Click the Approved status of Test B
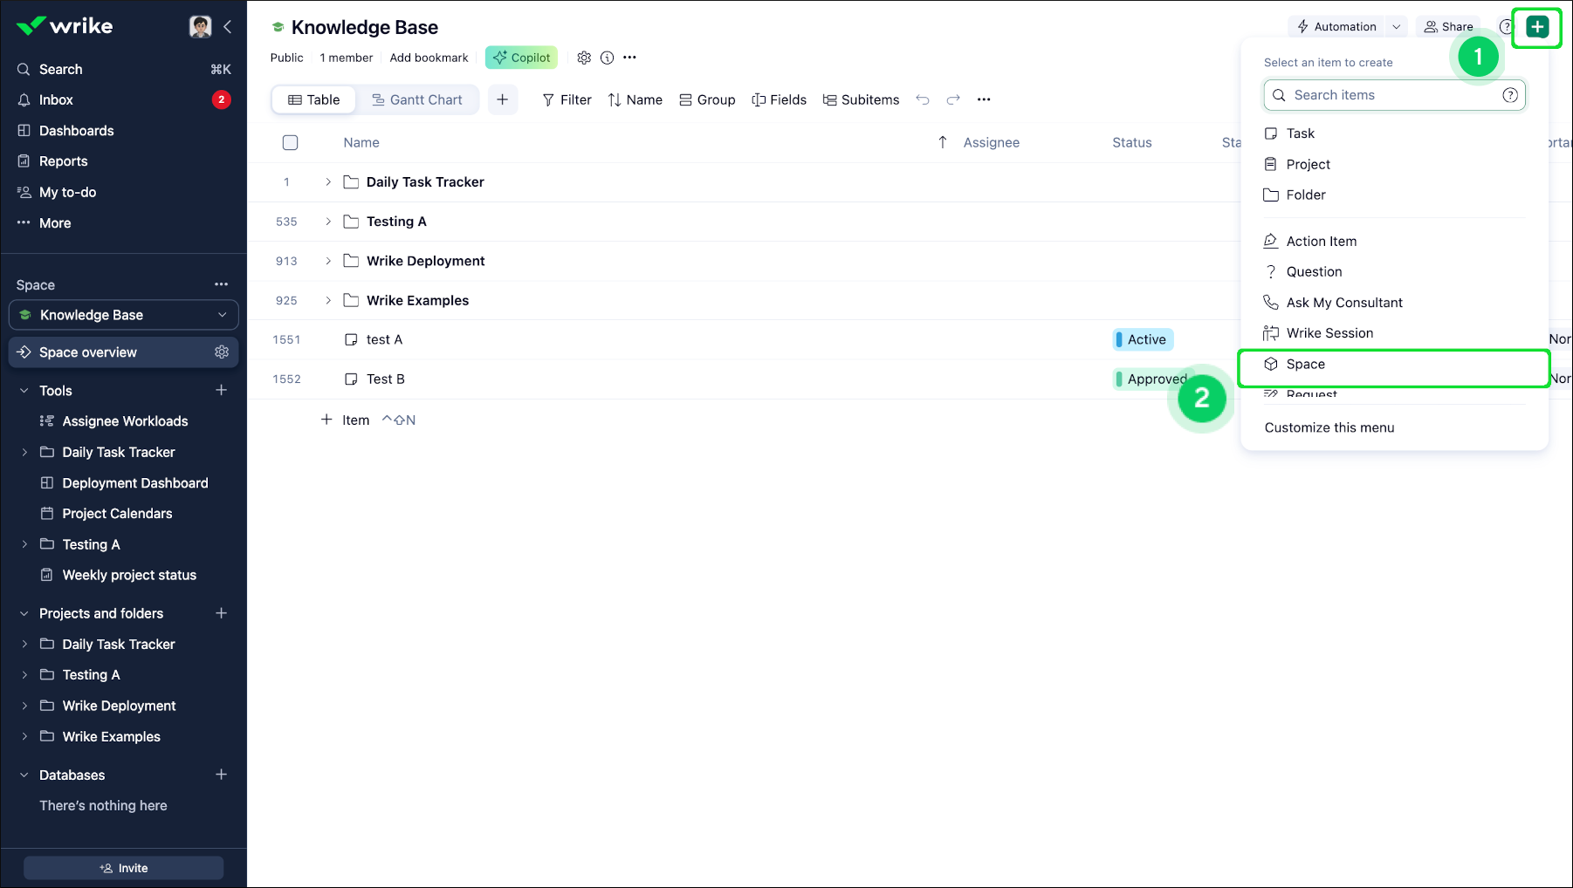The image size is (1573, 888). 1151,379
